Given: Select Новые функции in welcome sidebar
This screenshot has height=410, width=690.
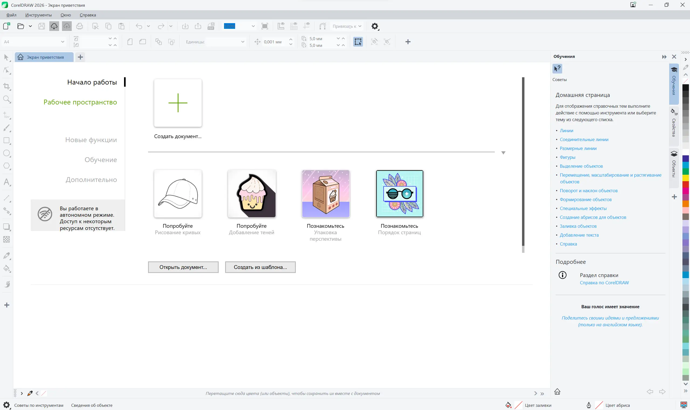Looking at the screenshot, I should tap(91, 140).
